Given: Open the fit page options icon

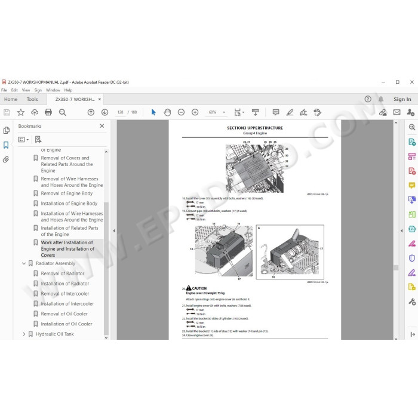Looking at the screenshot, I should (x=239, y=112).
